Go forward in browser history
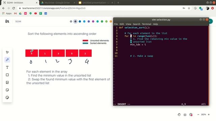216x121 pixels. (x=8, y=8)
